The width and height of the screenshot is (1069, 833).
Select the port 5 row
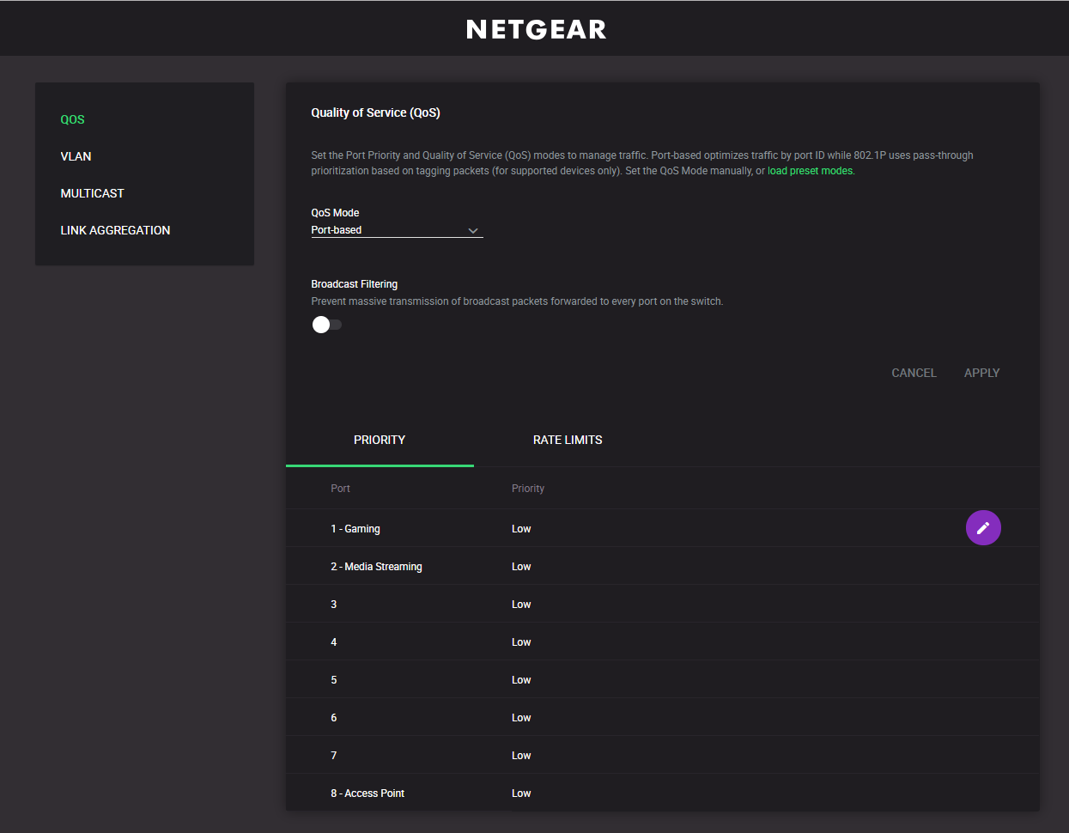tap(662, 679)
